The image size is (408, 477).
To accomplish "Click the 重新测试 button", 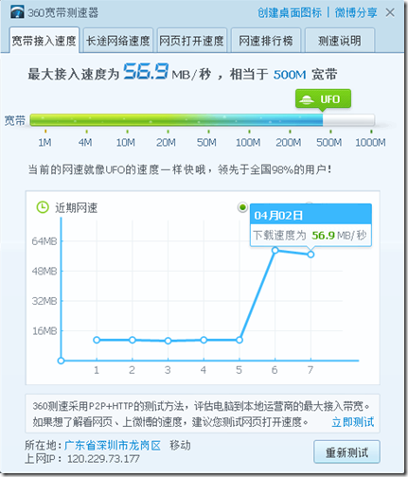I will (346, 452).
